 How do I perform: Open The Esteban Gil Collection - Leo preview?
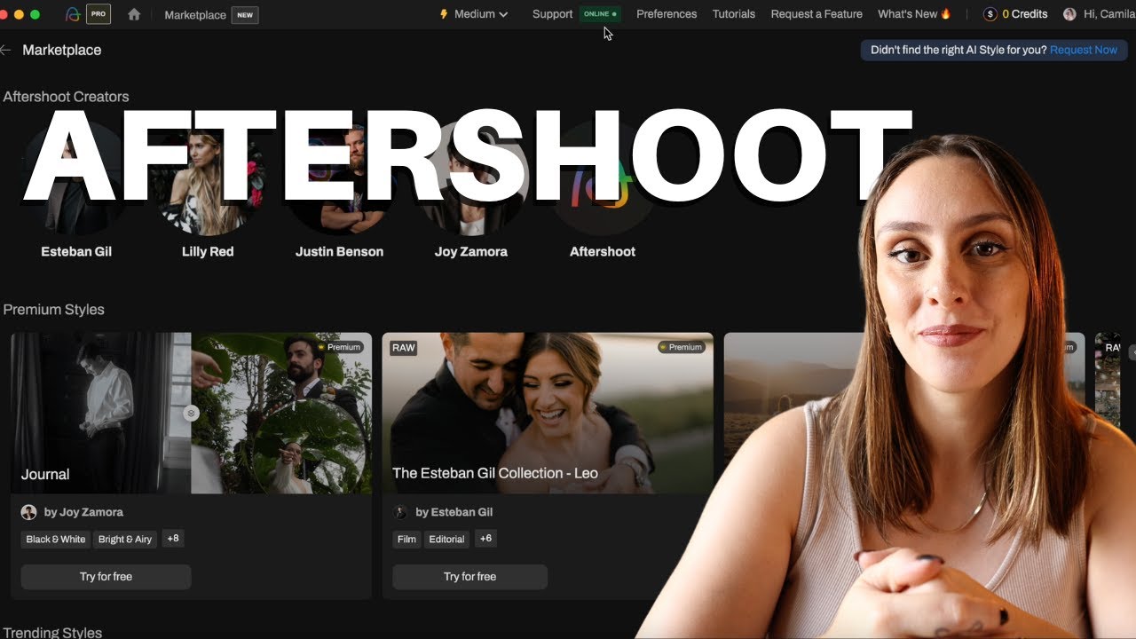click(548, 413)
